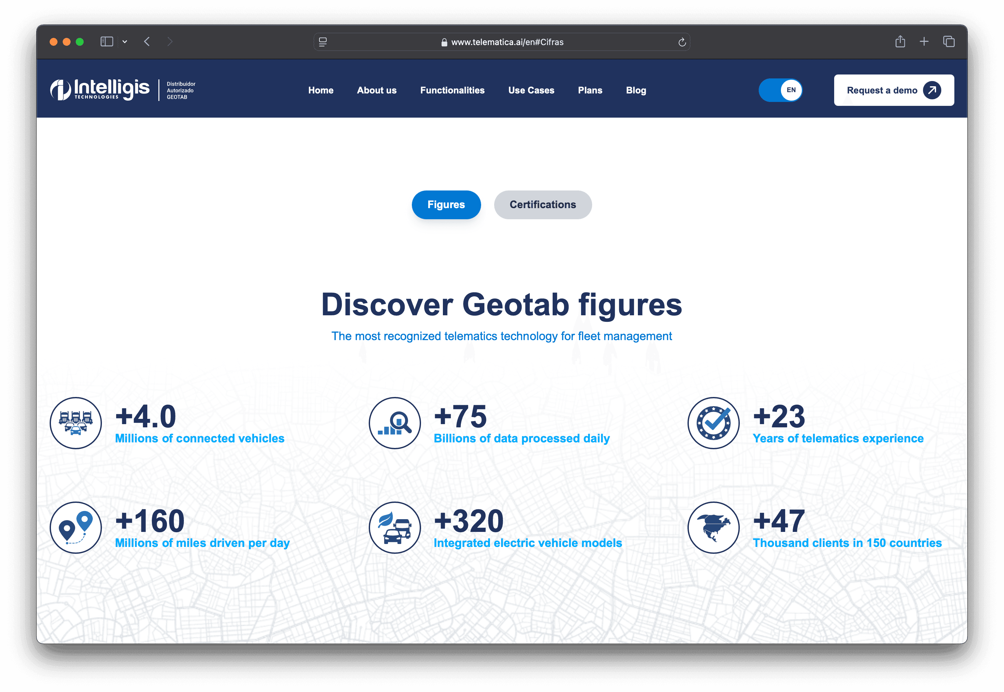Click "Thousand clients in 150 countries"
This screenshot has height=692, width=1004.
(847, 543)
